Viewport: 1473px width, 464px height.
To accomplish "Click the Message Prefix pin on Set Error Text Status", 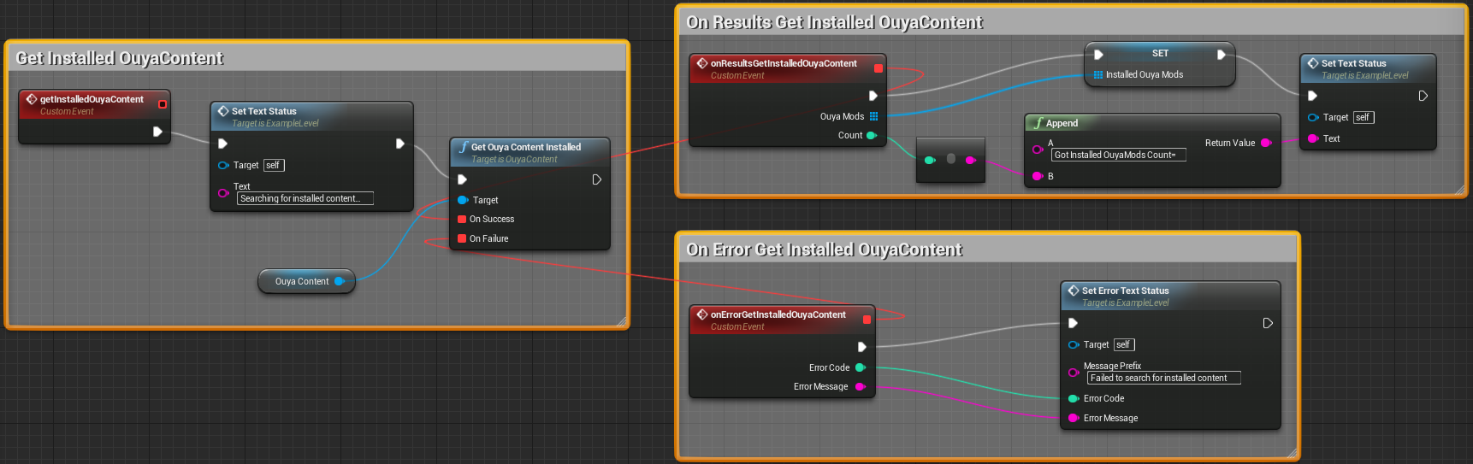I will (1074, 373).
